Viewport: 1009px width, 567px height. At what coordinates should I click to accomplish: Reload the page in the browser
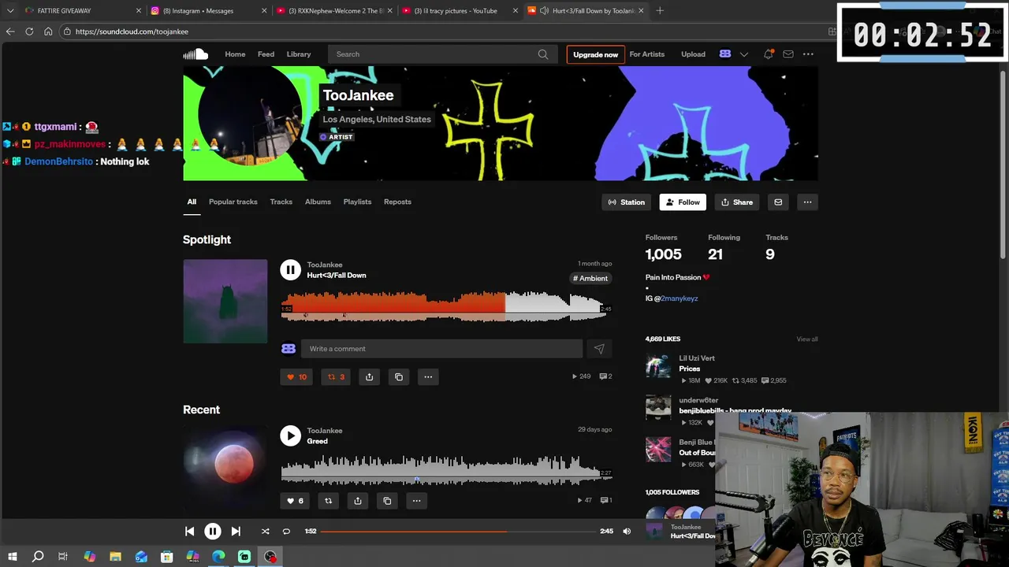click(x=29, y=31)
